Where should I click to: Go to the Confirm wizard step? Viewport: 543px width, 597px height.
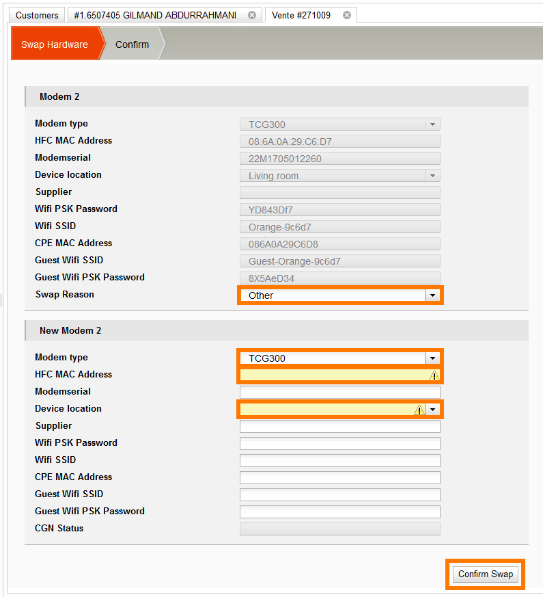[132, 44]
